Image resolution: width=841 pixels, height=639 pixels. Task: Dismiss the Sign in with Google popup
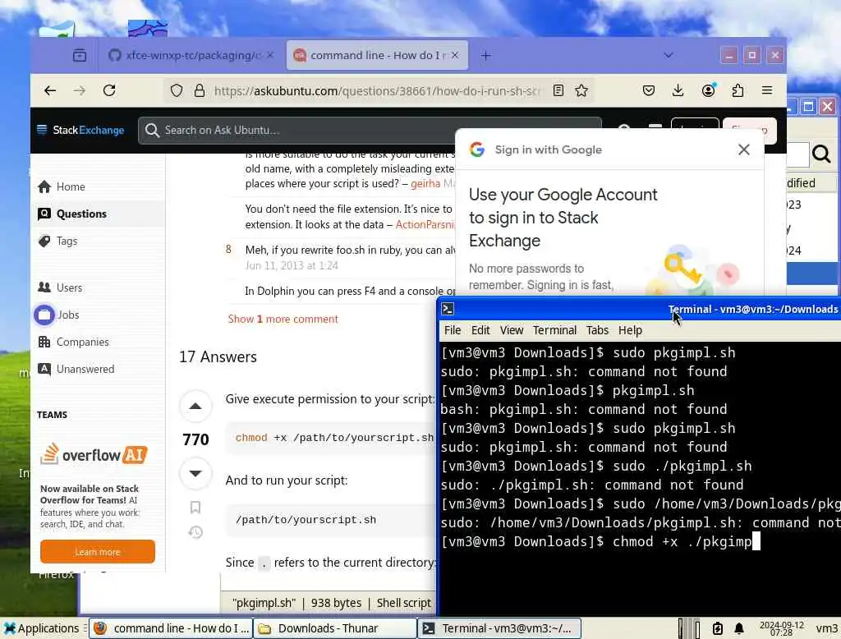[x=743, y=149]
